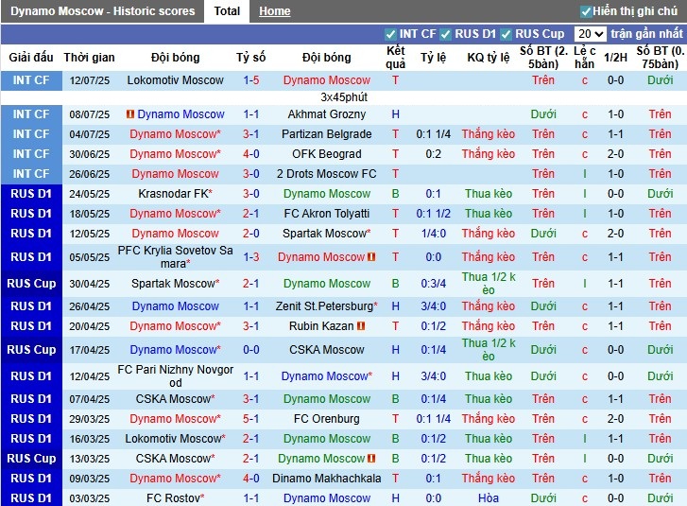The image size is (687, 506).
Task: Open the 5-1 score against FC Orenburg
Action: [250, 419]
